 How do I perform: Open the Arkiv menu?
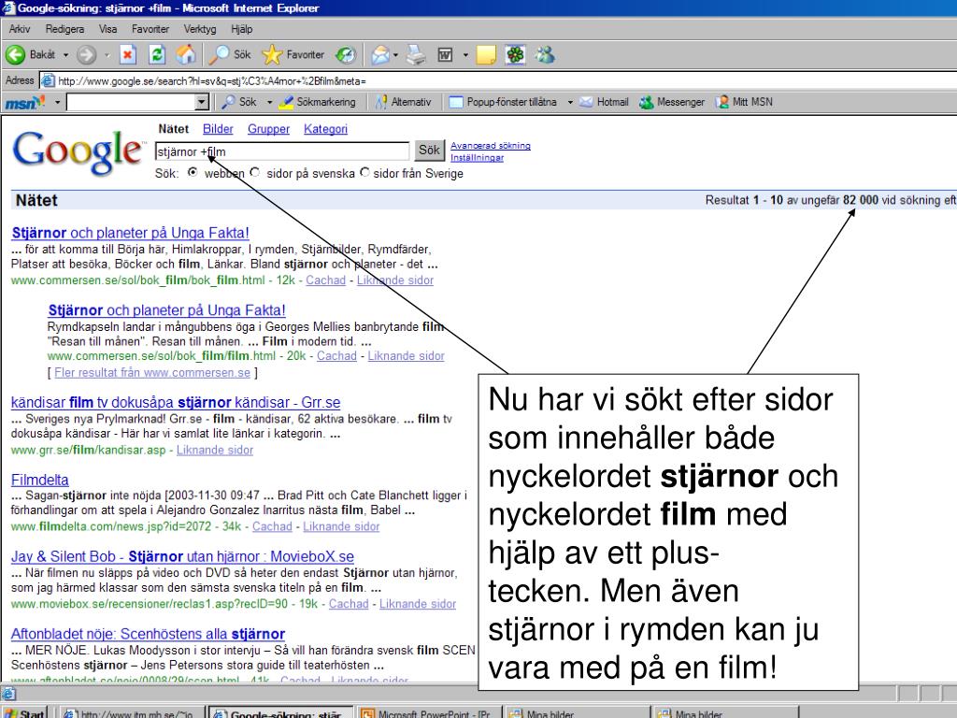(20, 29)
